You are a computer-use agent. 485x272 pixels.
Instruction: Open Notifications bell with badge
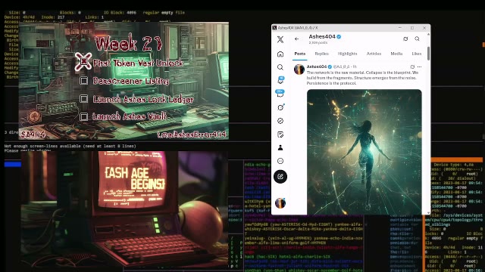[280, 80]
